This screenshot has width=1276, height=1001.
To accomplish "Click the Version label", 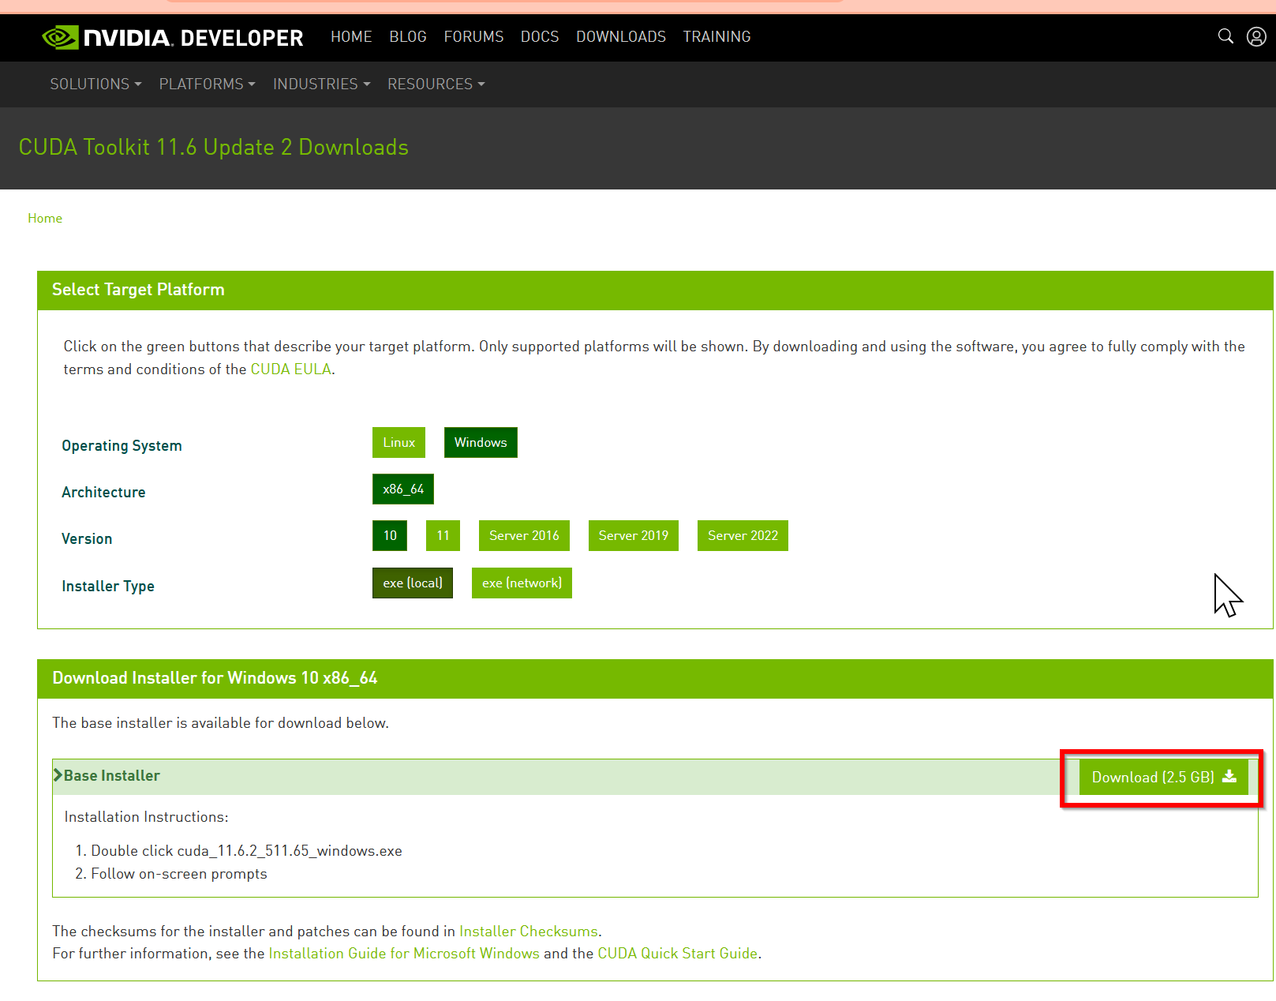I will (x=87, y=539).
